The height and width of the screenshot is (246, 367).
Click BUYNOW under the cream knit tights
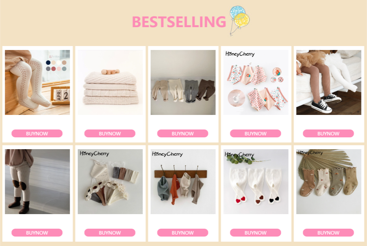click(37, 133)
